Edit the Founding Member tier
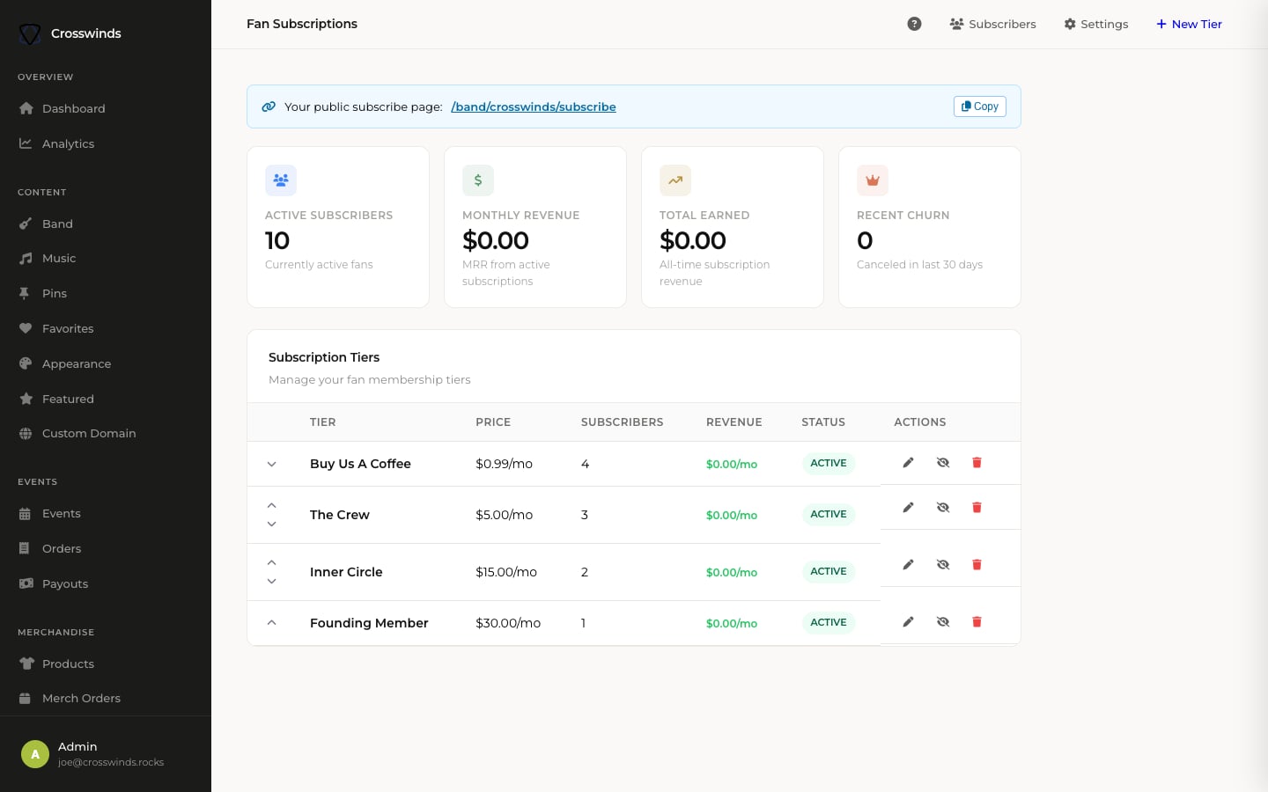This screenshot has height=792, width=1268. point(908,622)
